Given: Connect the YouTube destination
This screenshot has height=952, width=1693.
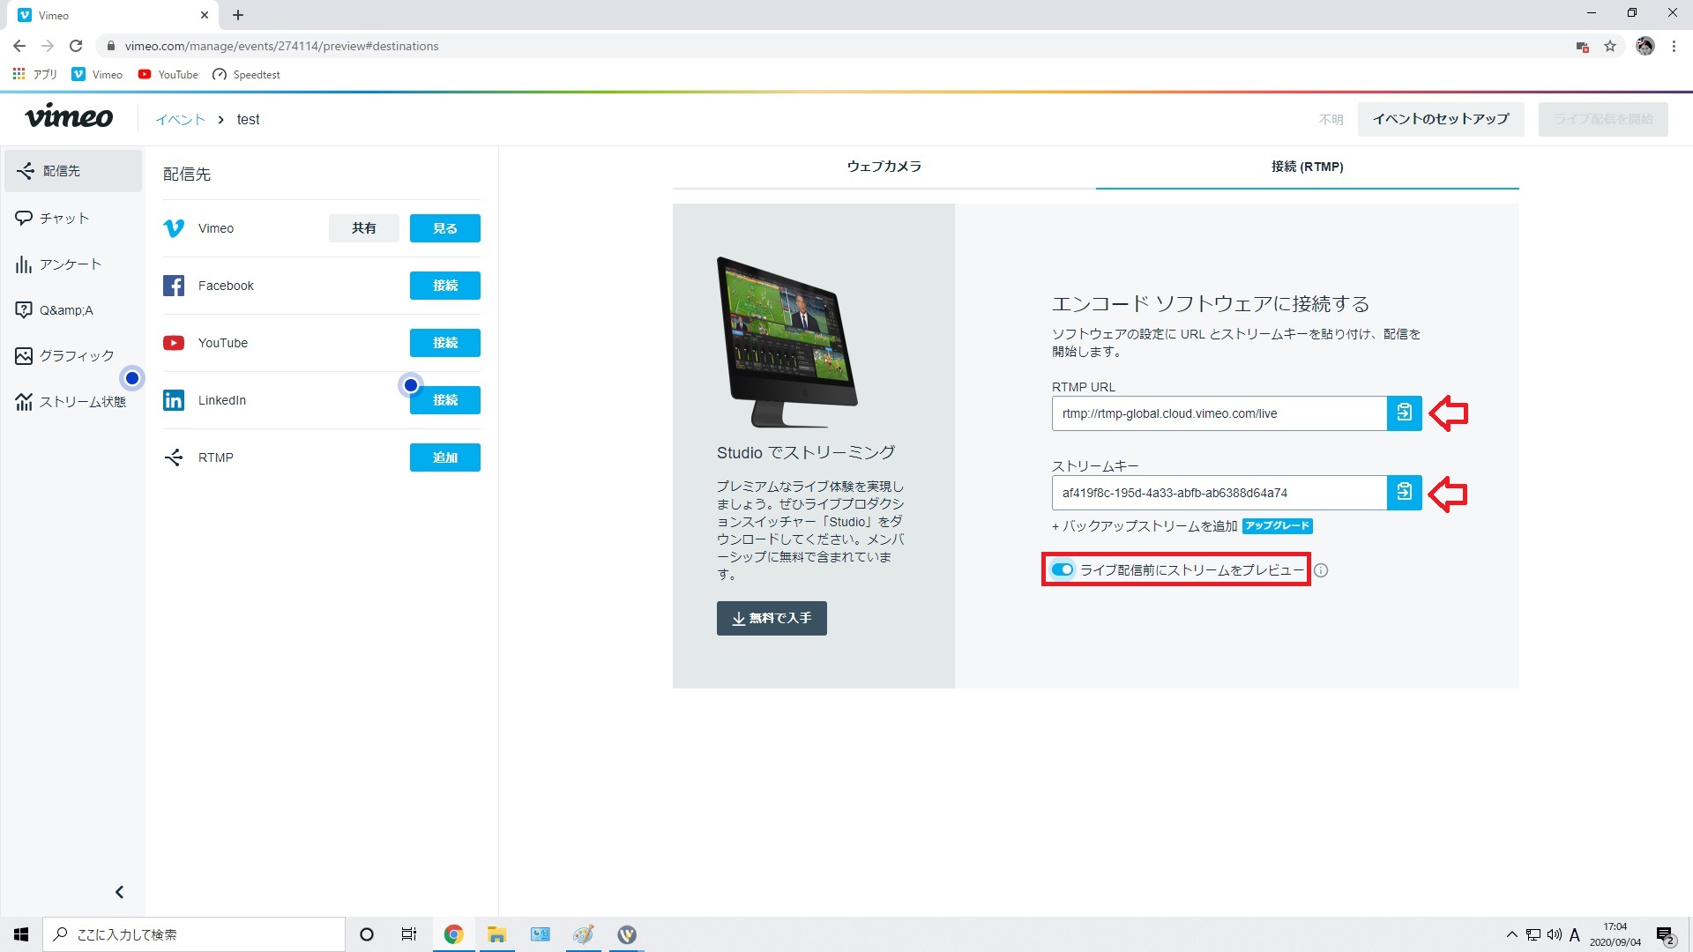Looking at the screenshot, I should coord(444,343).
